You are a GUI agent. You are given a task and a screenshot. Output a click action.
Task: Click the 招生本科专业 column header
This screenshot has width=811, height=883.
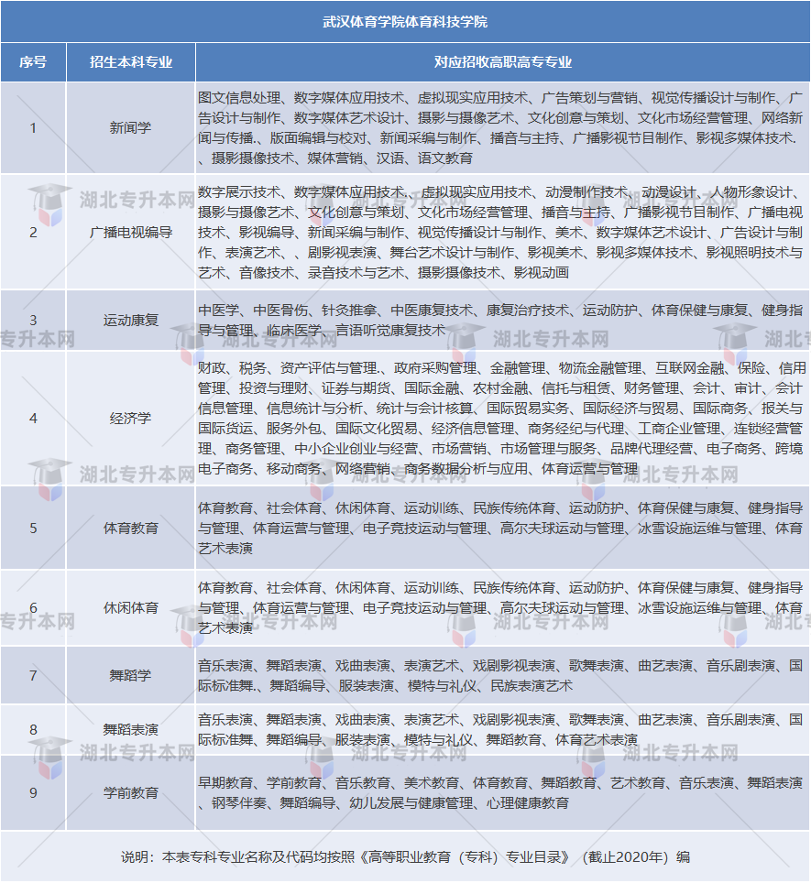pos(131,62)
